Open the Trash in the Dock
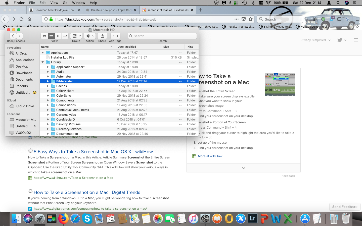Viewport: 362px width, 226px height. (x=346, y=219)
